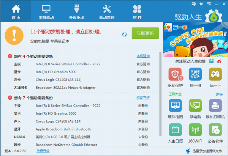Select Intel SMBus Controller row under updates

[82, 64]
